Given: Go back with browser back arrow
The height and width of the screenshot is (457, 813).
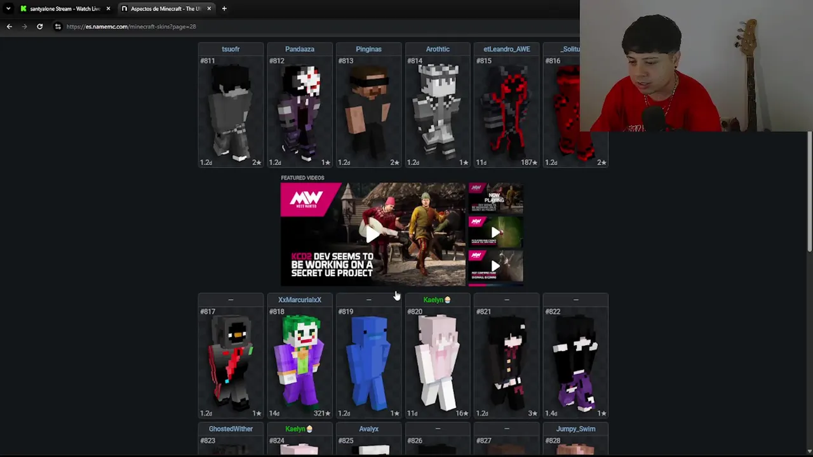Looking at the screenshot, I should [x=9, y=27].
